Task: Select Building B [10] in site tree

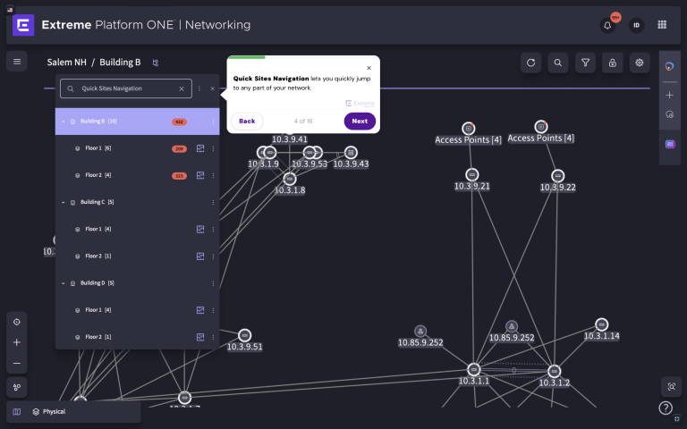Action: (x=137, y=122)
